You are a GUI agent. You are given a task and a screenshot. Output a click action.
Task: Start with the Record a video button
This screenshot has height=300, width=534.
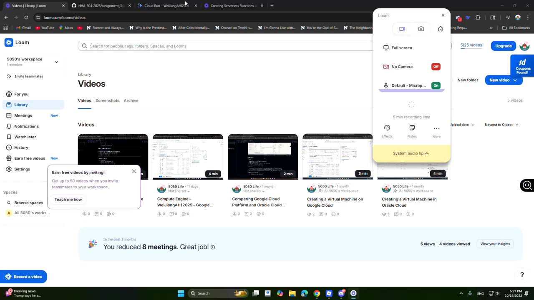(23, 277)
